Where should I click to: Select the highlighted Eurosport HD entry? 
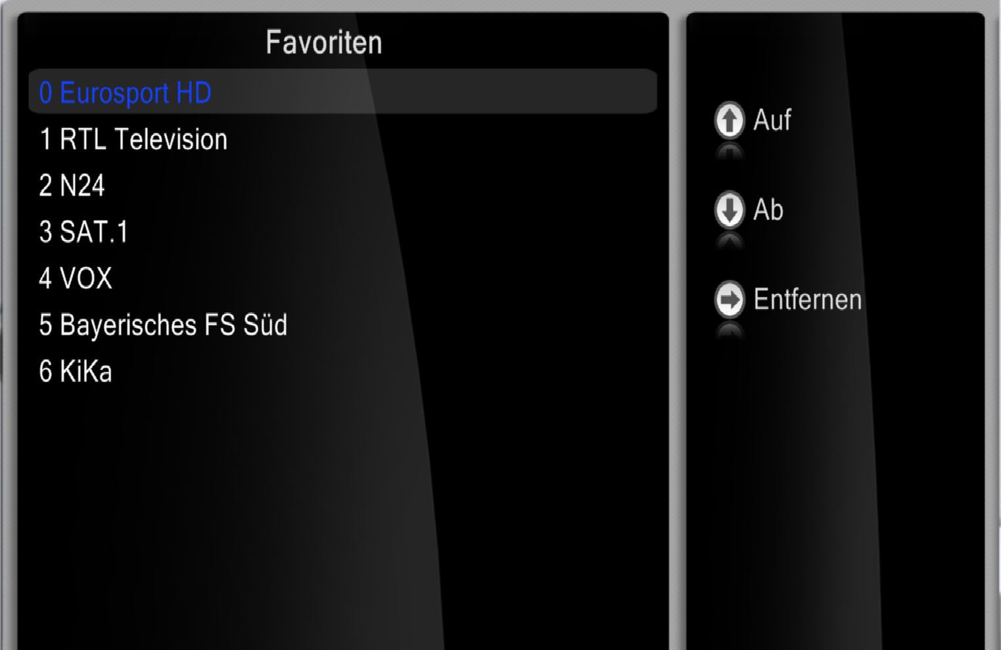click(x=342, y=92)
